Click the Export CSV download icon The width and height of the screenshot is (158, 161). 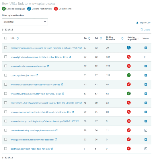point(137,23)
